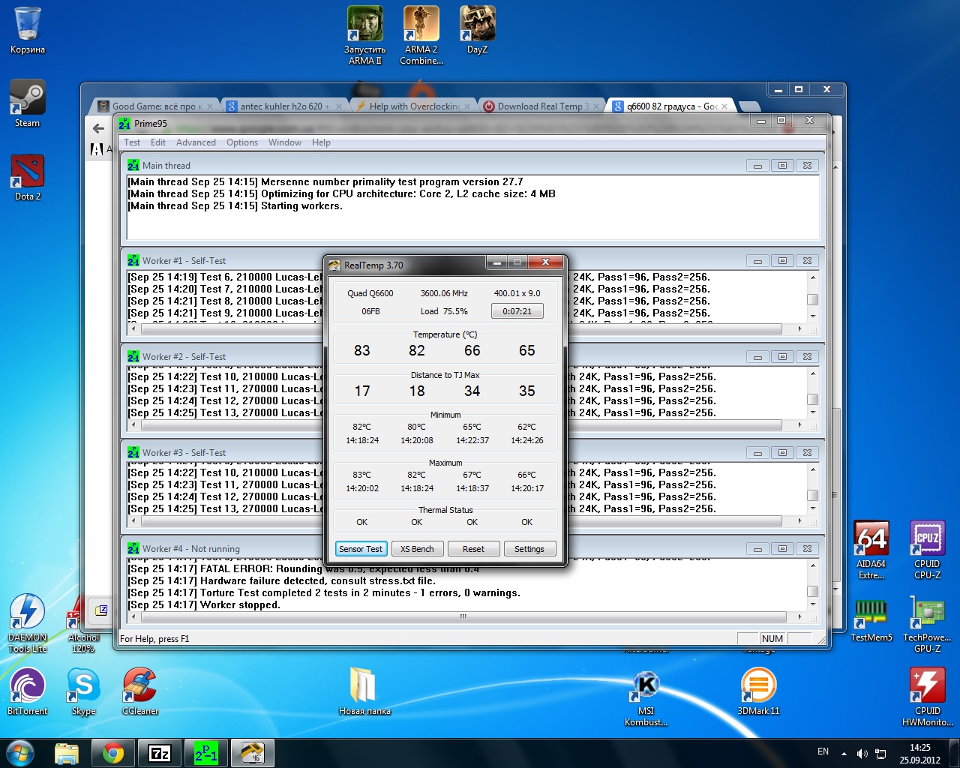Restore the Main thread child window
960x768 pixels.
(x=782, y=166)
